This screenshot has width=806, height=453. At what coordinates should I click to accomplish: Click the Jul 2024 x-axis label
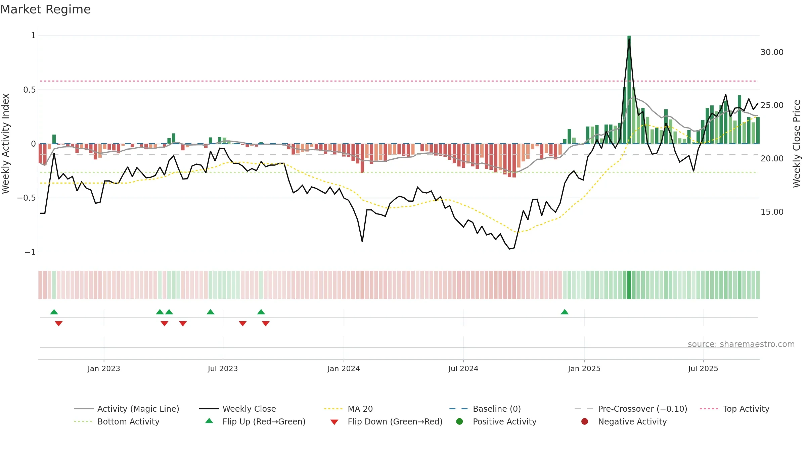click(463, 368)
